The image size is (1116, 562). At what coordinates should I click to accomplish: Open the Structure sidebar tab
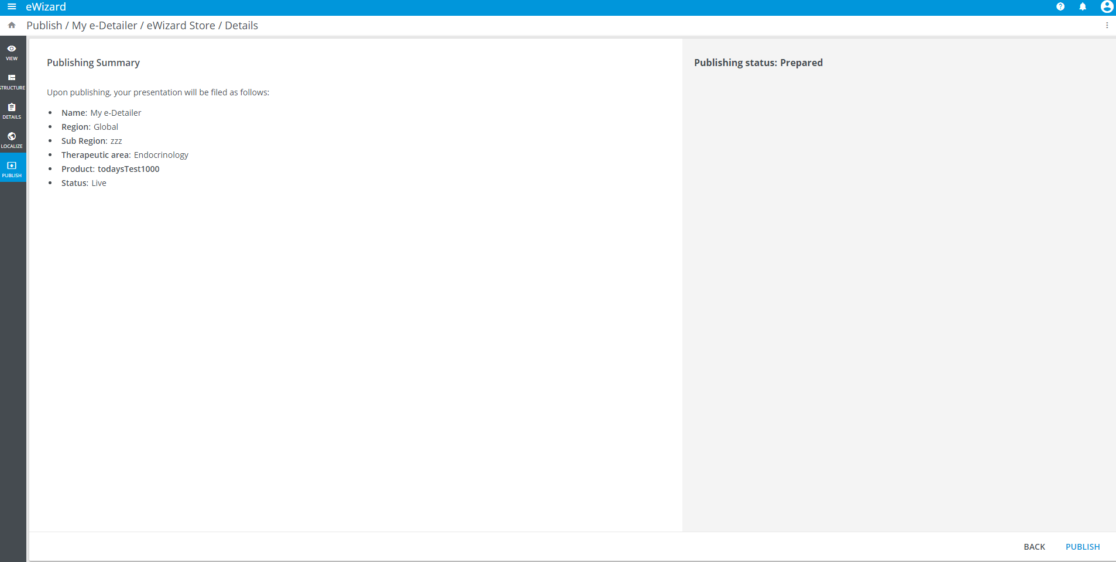12,81
